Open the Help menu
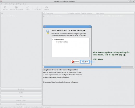This screenshot has width=135, height=108. click(x=25, y=4)
